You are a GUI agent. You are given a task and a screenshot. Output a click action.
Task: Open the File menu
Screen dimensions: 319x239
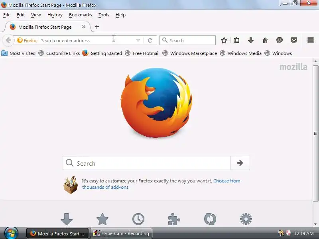coord(7,15)
